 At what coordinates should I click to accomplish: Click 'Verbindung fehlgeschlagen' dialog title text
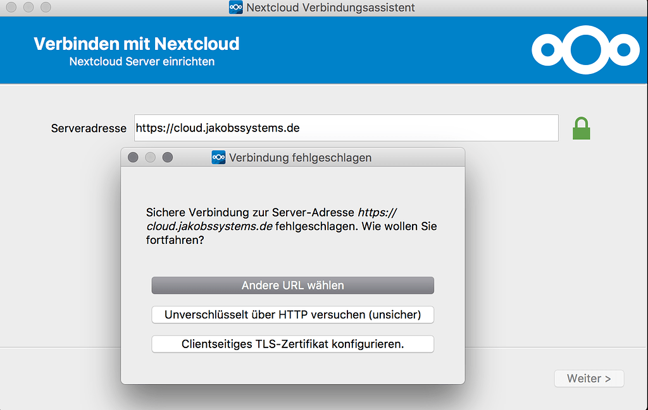pyautogui.click(x=300, y=157)
